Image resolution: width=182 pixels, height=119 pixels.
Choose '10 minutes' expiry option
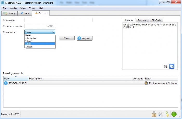pyautogui.click(x=40, y=38)
